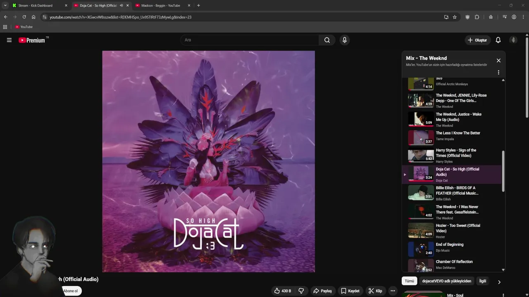Bookmark this page with star icon
The width and height of the screenshot is (529, 297).
pos(455,17)
